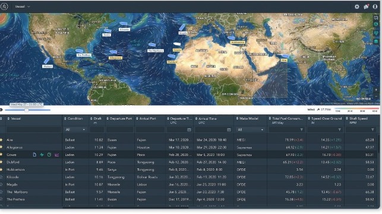Open the Condition filter dropdown
Screen dimensions: 382x214
tap(75, 130)
